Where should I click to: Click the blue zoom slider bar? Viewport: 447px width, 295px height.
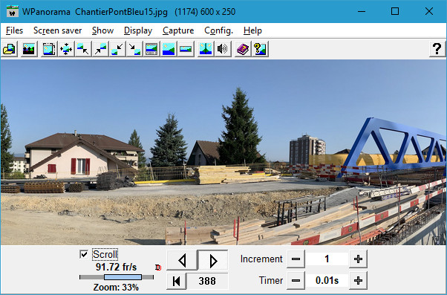[x=123, y=277]
